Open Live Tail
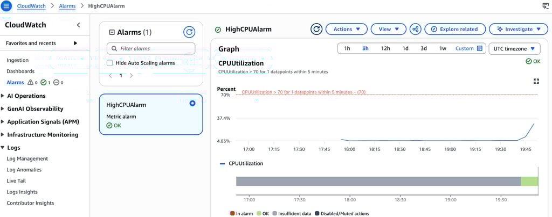 pyautogui.click(x=16, y=181)
